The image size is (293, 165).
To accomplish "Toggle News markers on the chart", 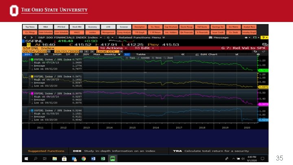I will 157,58.
